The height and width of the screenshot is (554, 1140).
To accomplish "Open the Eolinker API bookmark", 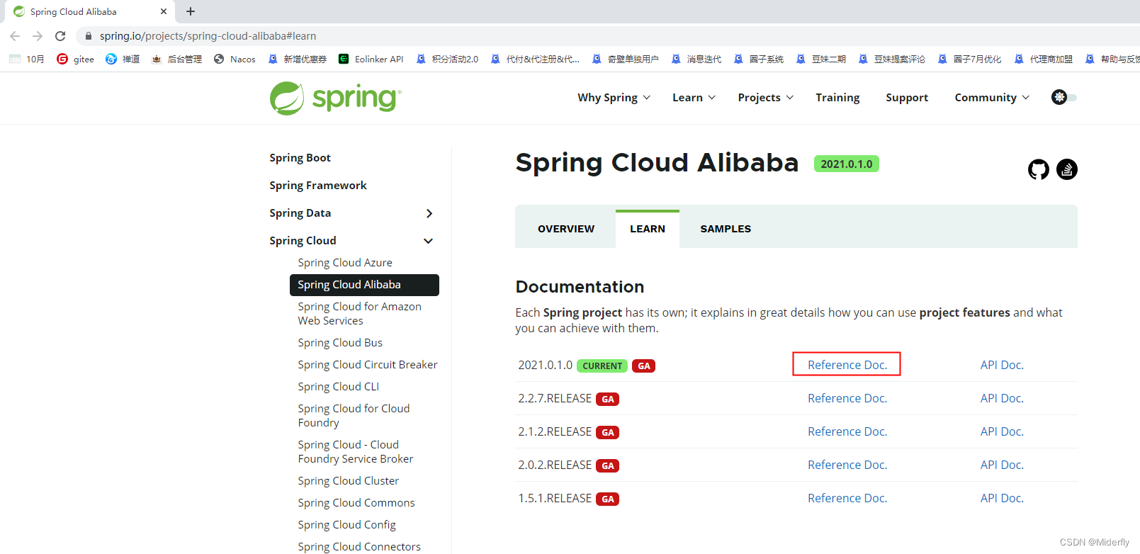I will tap(371, 60).
